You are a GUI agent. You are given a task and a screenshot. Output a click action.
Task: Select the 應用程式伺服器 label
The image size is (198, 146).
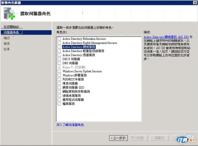click(73, 100)
